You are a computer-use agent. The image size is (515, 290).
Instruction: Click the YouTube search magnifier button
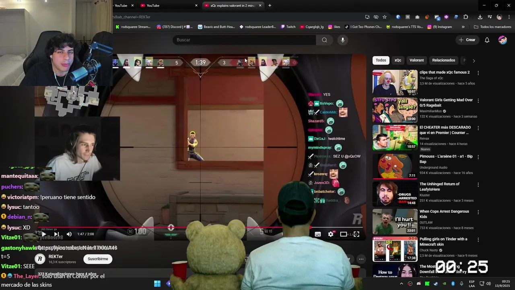pyautogui.click(x=324, y=40)
